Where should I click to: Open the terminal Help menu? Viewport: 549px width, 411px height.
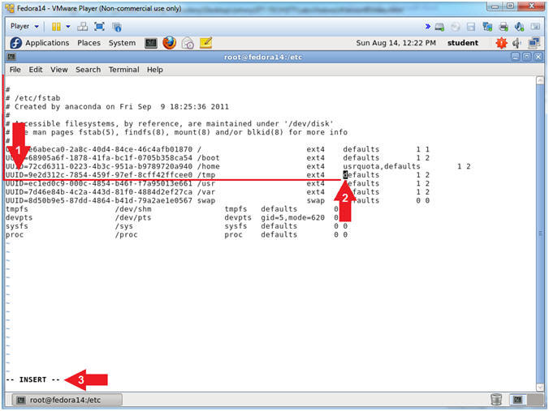[155, 70]
